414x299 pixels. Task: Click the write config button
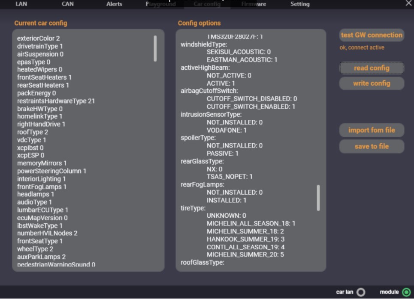[372, 83]
